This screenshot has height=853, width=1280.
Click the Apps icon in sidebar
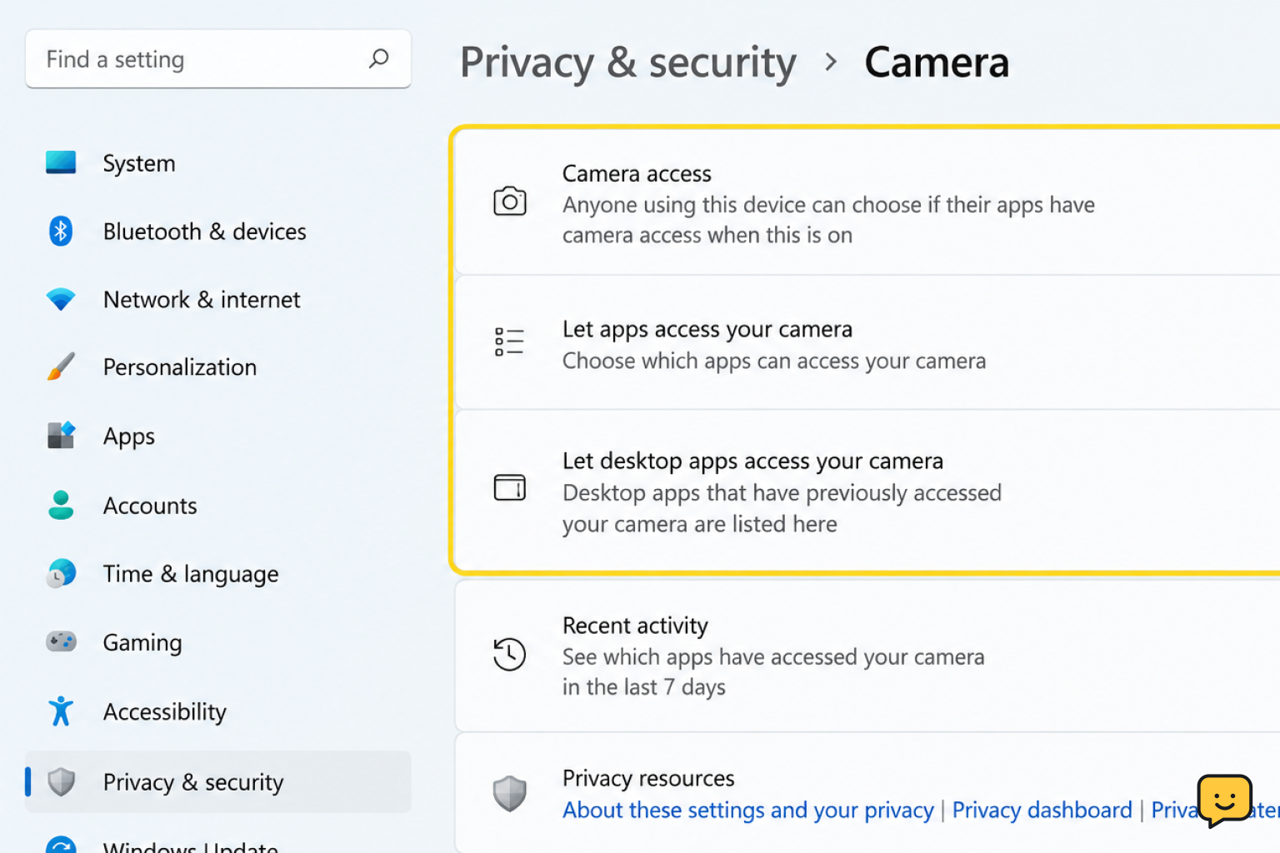click(61, 435)
